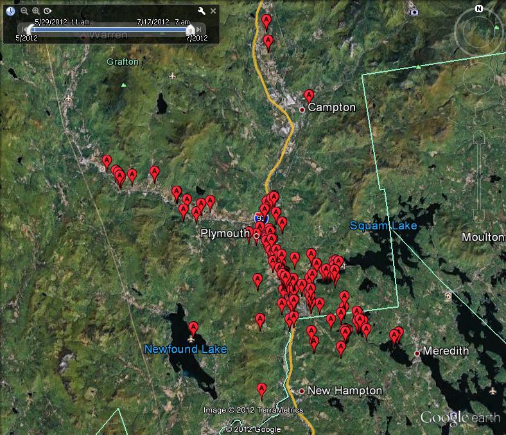
Task: Open time slider options with the wrench icon
Action: tap(202, 11)
